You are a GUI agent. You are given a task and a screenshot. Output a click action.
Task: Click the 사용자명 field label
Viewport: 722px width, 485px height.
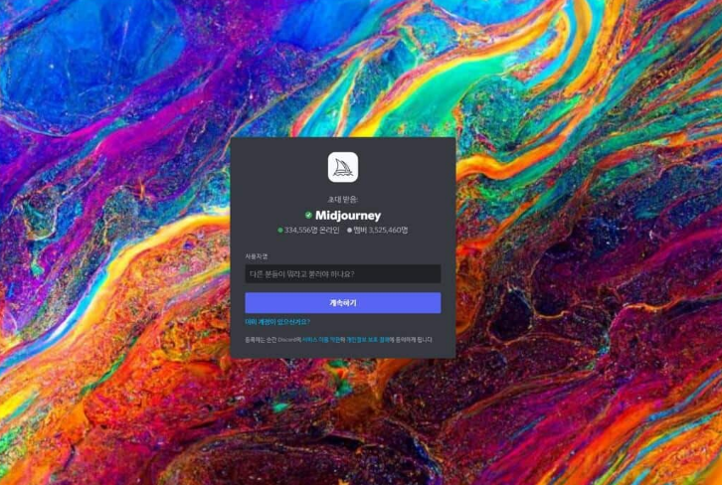tap(257, 256)
